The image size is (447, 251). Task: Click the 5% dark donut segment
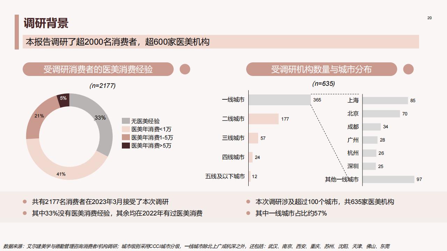coord(64,100)
